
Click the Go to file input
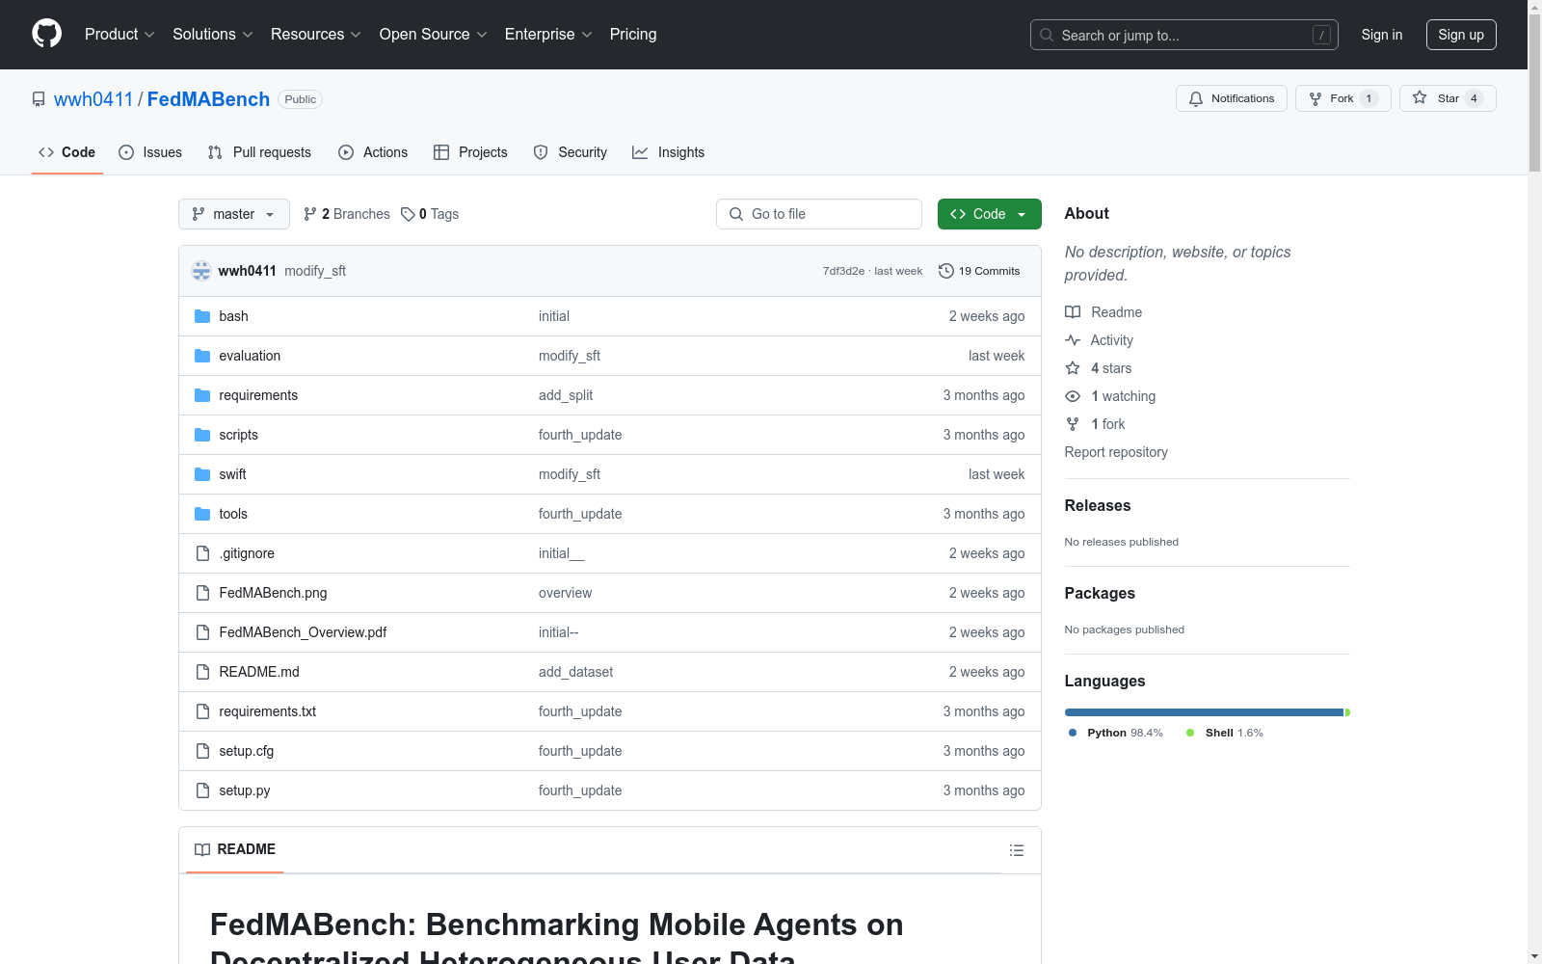[x=819, y=214]
